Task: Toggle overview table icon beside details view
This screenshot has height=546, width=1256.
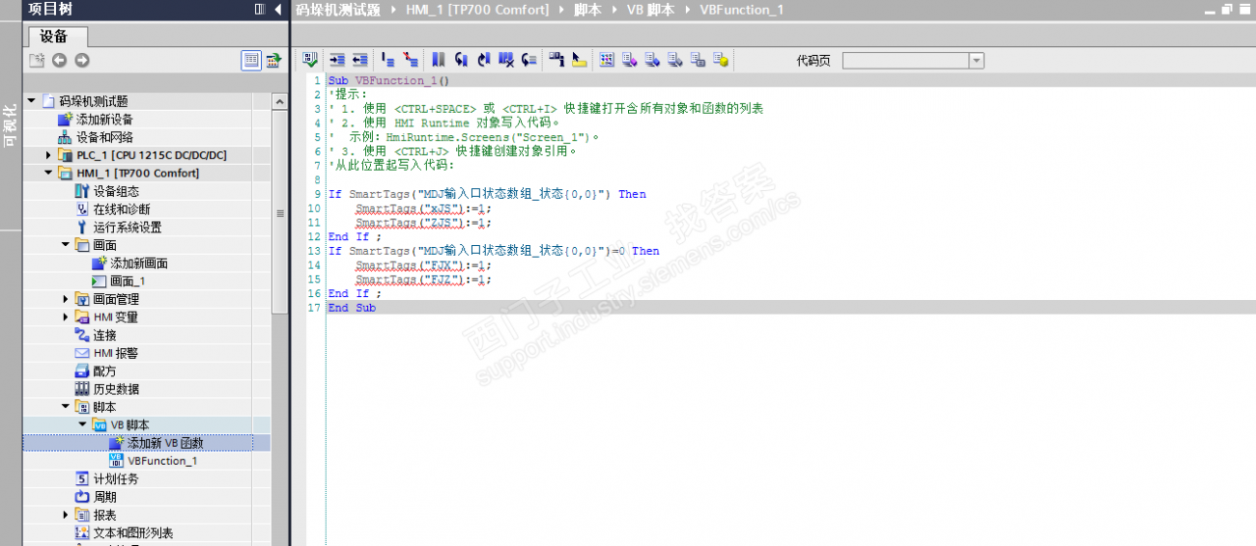Action: [x=274, y=61]
